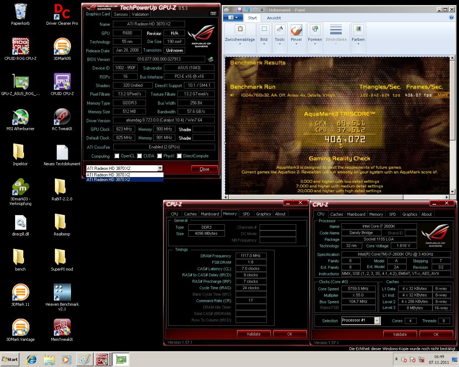459x367 pixels.
Task: Open Caches tab in right CPU-Z window
Action: tap(337, 214)
